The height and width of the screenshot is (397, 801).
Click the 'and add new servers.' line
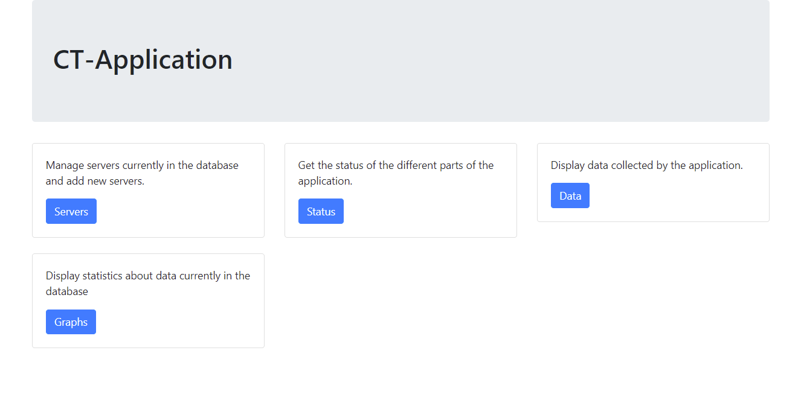pyautogui.click(x=95, y=181)
